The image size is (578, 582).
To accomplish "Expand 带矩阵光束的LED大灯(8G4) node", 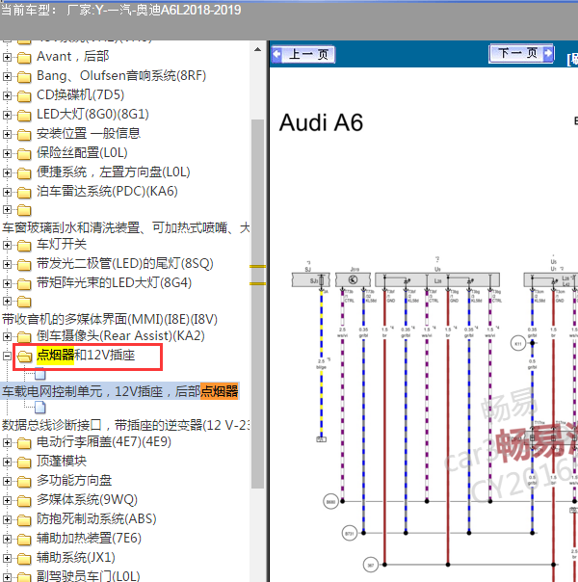I will pos(7,283).
